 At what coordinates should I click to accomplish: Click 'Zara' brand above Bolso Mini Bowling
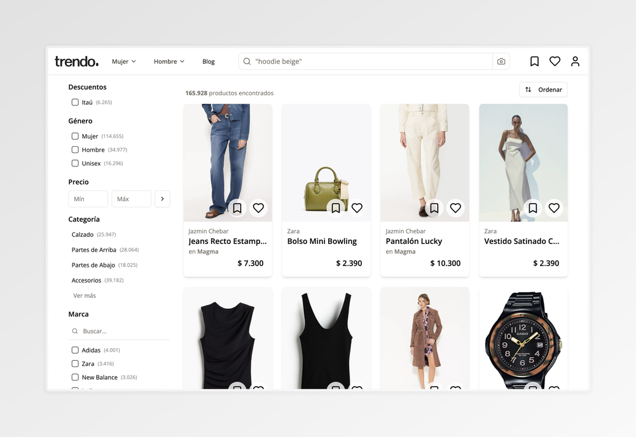(293, 231)
